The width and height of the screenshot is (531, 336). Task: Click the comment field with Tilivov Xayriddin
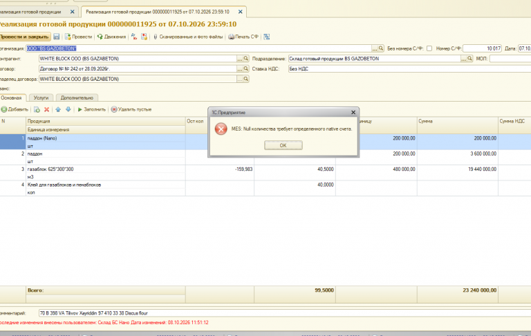(x=285, y=313)
